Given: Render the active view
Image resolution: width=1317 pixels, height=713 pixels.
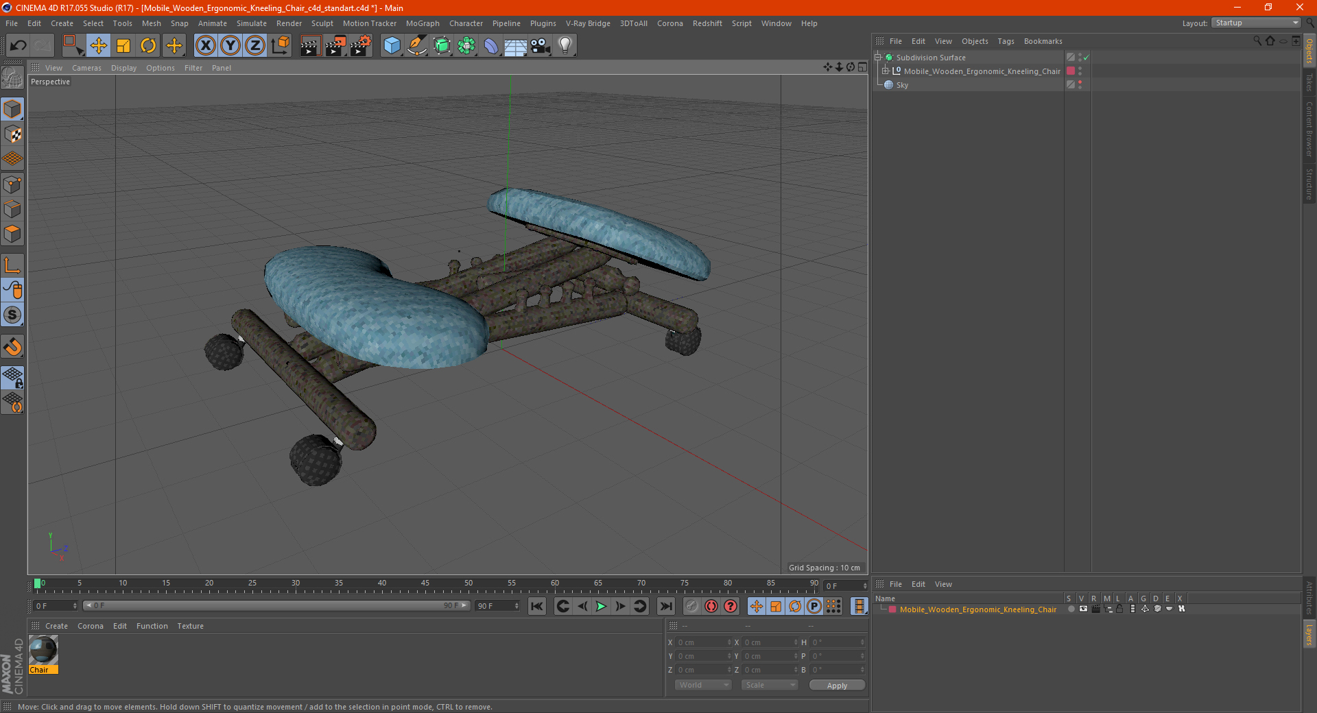Looking at the screenshot, I should (310, 46).
